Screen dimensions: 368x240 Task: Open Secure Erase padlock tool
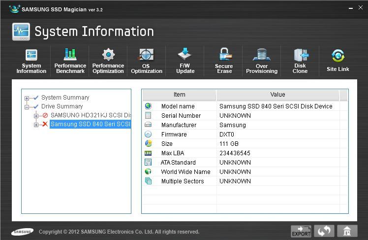click(x=224, y=61)
